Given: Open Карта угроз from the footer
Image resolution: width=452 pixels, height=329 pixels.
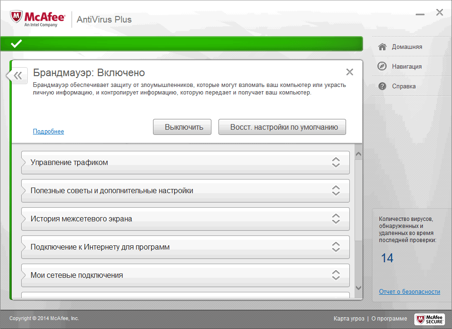Looking at the screenshot, I should coord(349,319).
